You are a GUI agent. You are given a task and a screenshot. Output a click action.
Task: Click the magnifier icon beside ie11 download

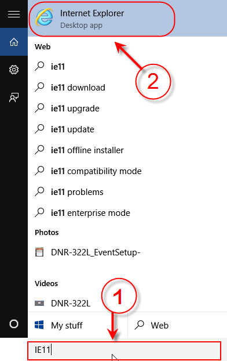tap(39, 87)
